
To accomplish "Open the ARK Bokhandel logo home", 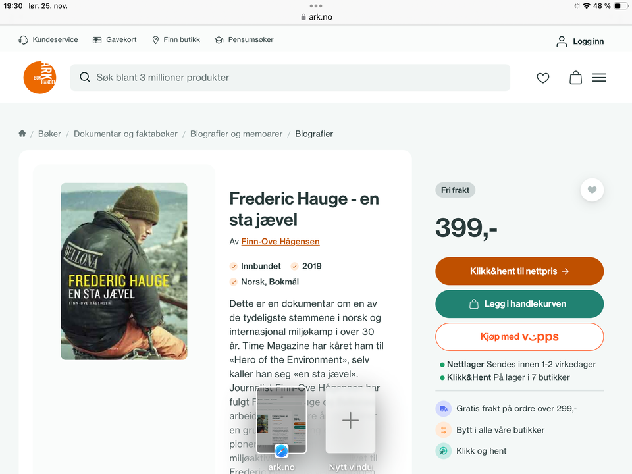I will 39,78.
